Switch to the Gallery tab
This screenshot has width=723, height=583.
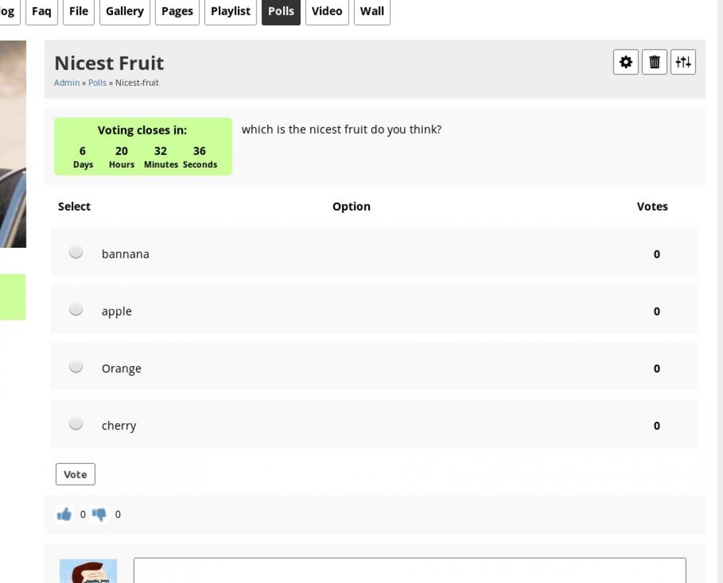coord(125,11)
